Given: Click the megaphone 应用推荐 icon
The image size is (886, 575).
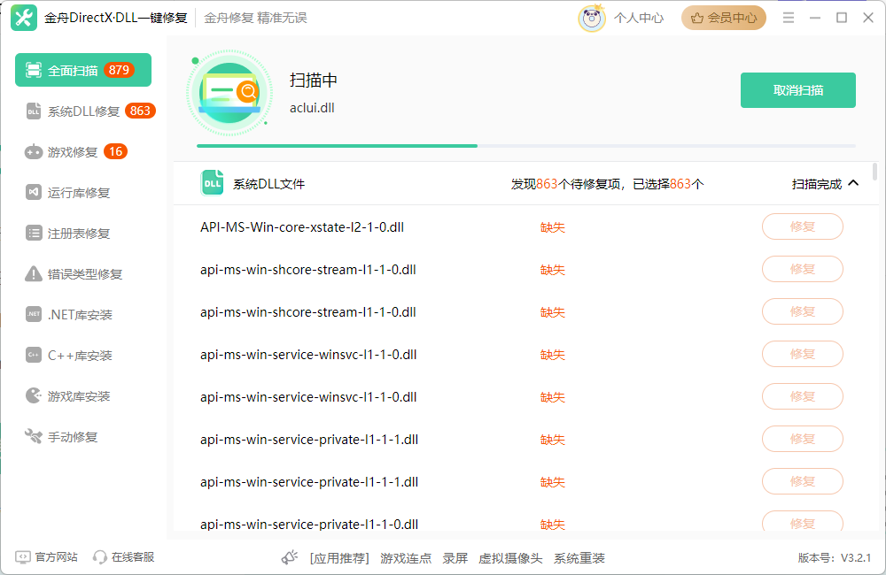Looking at the screenshot, I should [290, 557].
